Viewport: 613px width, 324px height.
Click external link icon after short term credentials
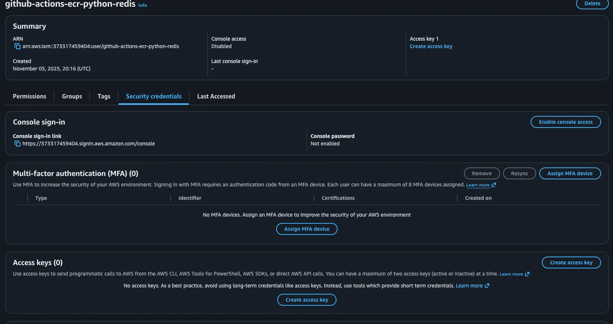(487, 286)
